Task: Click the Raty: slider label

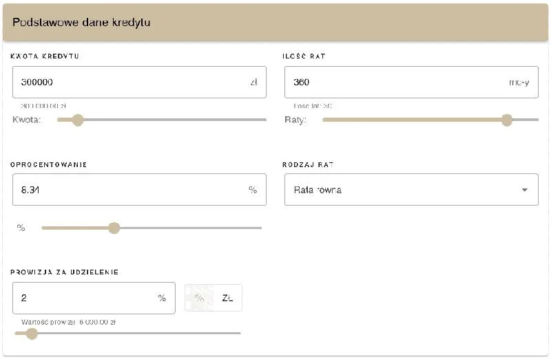Action: tap(295, 120)
